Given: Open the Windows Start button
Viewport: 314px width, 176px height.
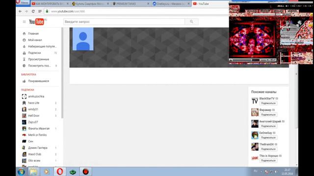Looking at the screenshot, I should click(x=21, y=172).
